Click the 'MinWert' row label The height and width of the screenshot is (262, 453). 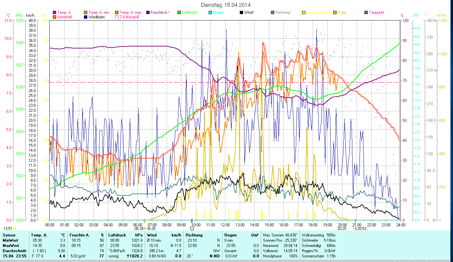pos(10,240)
